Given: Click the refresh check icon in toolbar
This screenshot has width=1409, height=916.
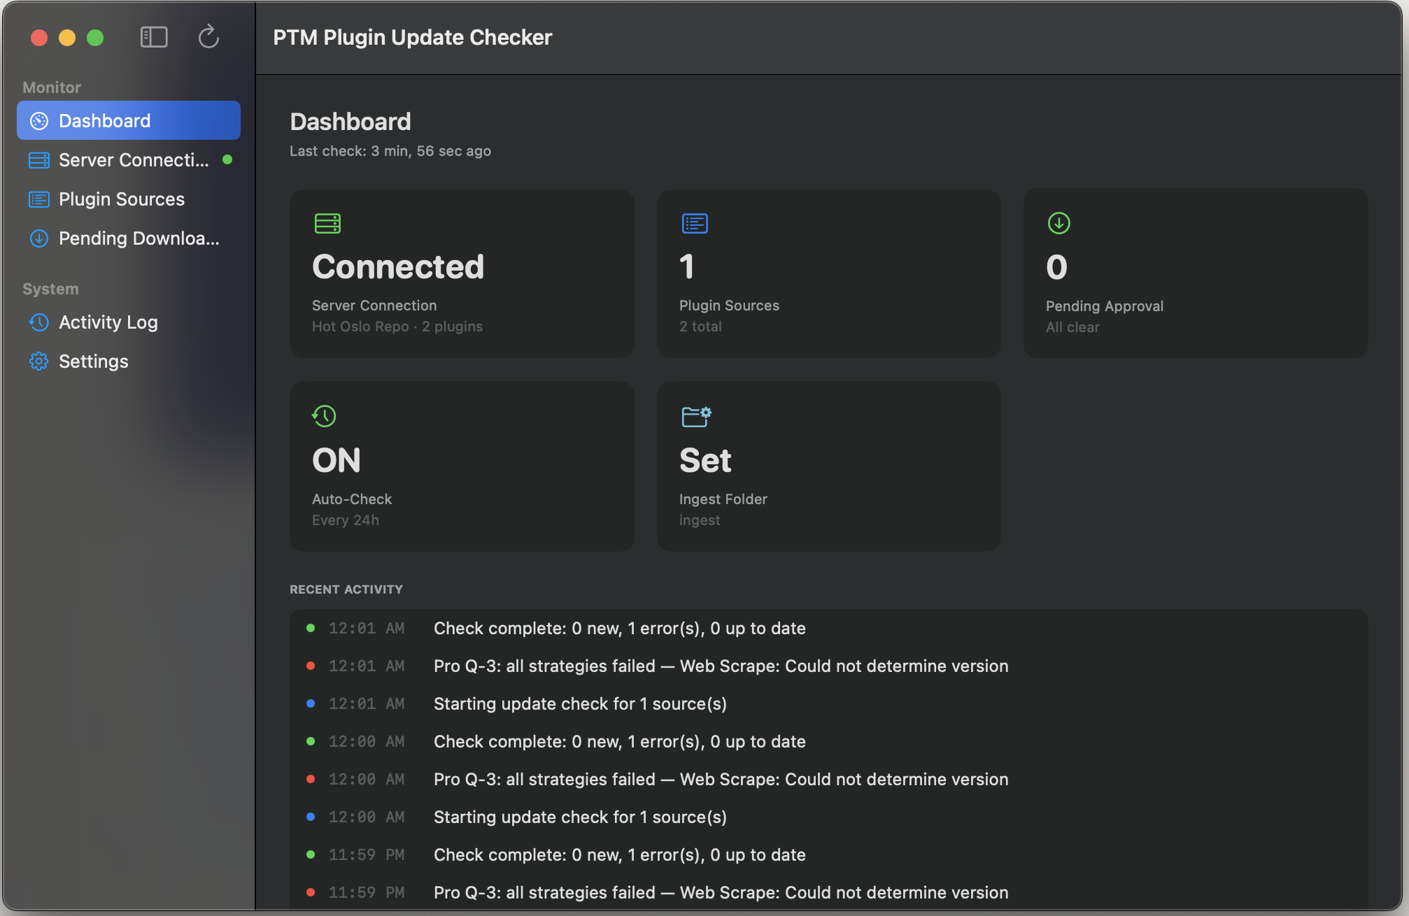Looking at the screenshot, I should point(208,36).
